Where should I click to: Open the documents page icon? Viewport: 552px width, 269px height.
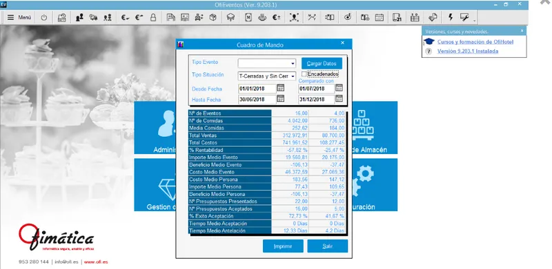pos(170,17)
